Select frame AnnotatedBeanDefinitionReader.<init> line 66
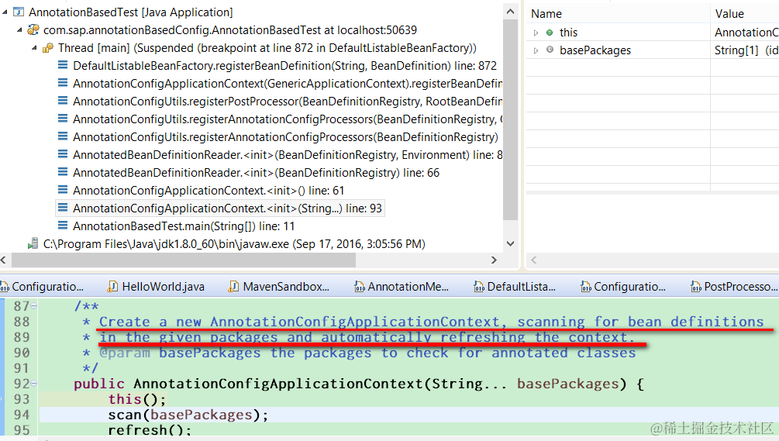The width and height of the screenshot is (779, 441). (x=257, y=173)
